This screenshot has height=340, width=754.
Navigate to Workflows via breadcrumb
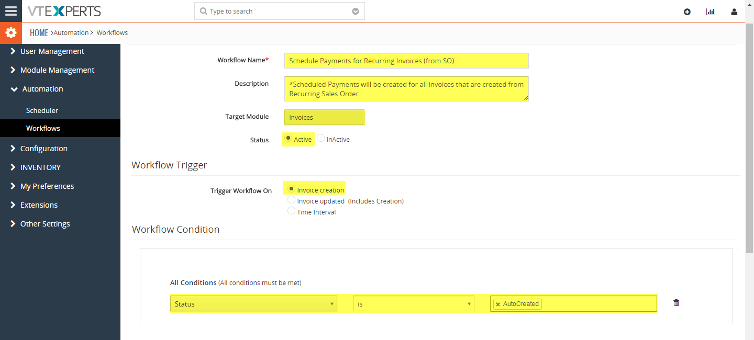tap(112, 32)
